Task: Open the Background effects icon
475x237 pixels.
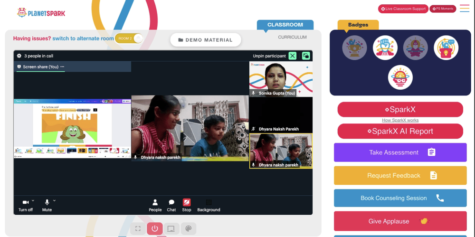Action: 209,202
